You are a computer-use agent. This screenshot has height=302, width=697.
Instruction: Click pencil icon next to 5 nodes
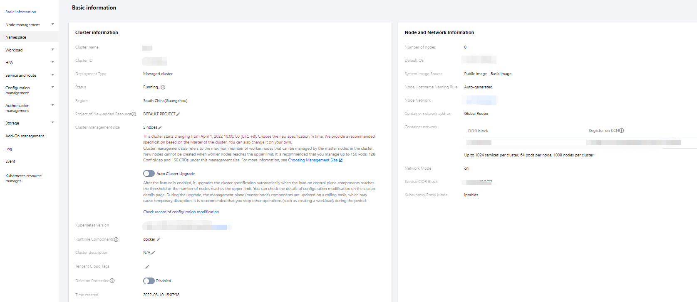[160, 127]
